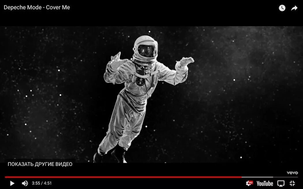Mute the video volume speaker icon
The width and height of the screenshot is (303, 189).
coord(25,183)
